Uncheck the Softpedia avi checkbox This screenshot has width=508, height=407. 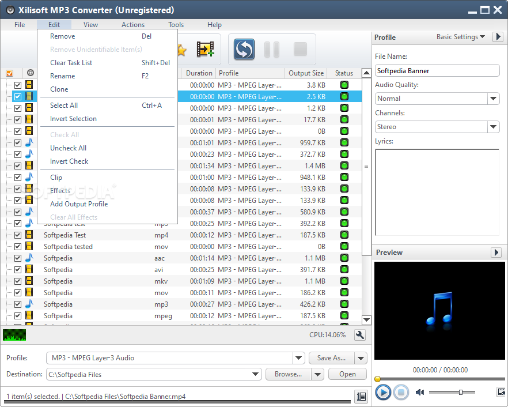[x=18, y=269]
